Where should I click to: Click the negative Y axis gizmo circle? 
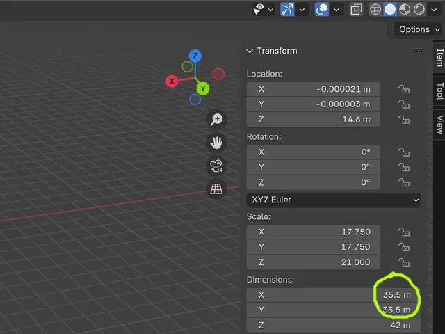(x=187, y=67)
